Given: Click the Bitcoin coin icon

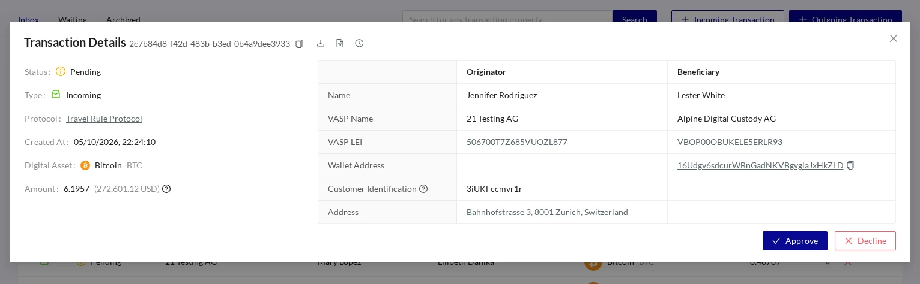Looking at the screenshot, I should [x=85, y=165].
